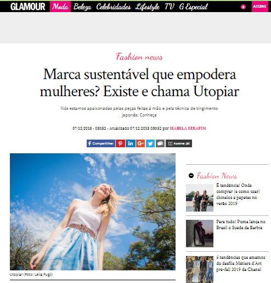Expand the pink plus menu icon

243,7
